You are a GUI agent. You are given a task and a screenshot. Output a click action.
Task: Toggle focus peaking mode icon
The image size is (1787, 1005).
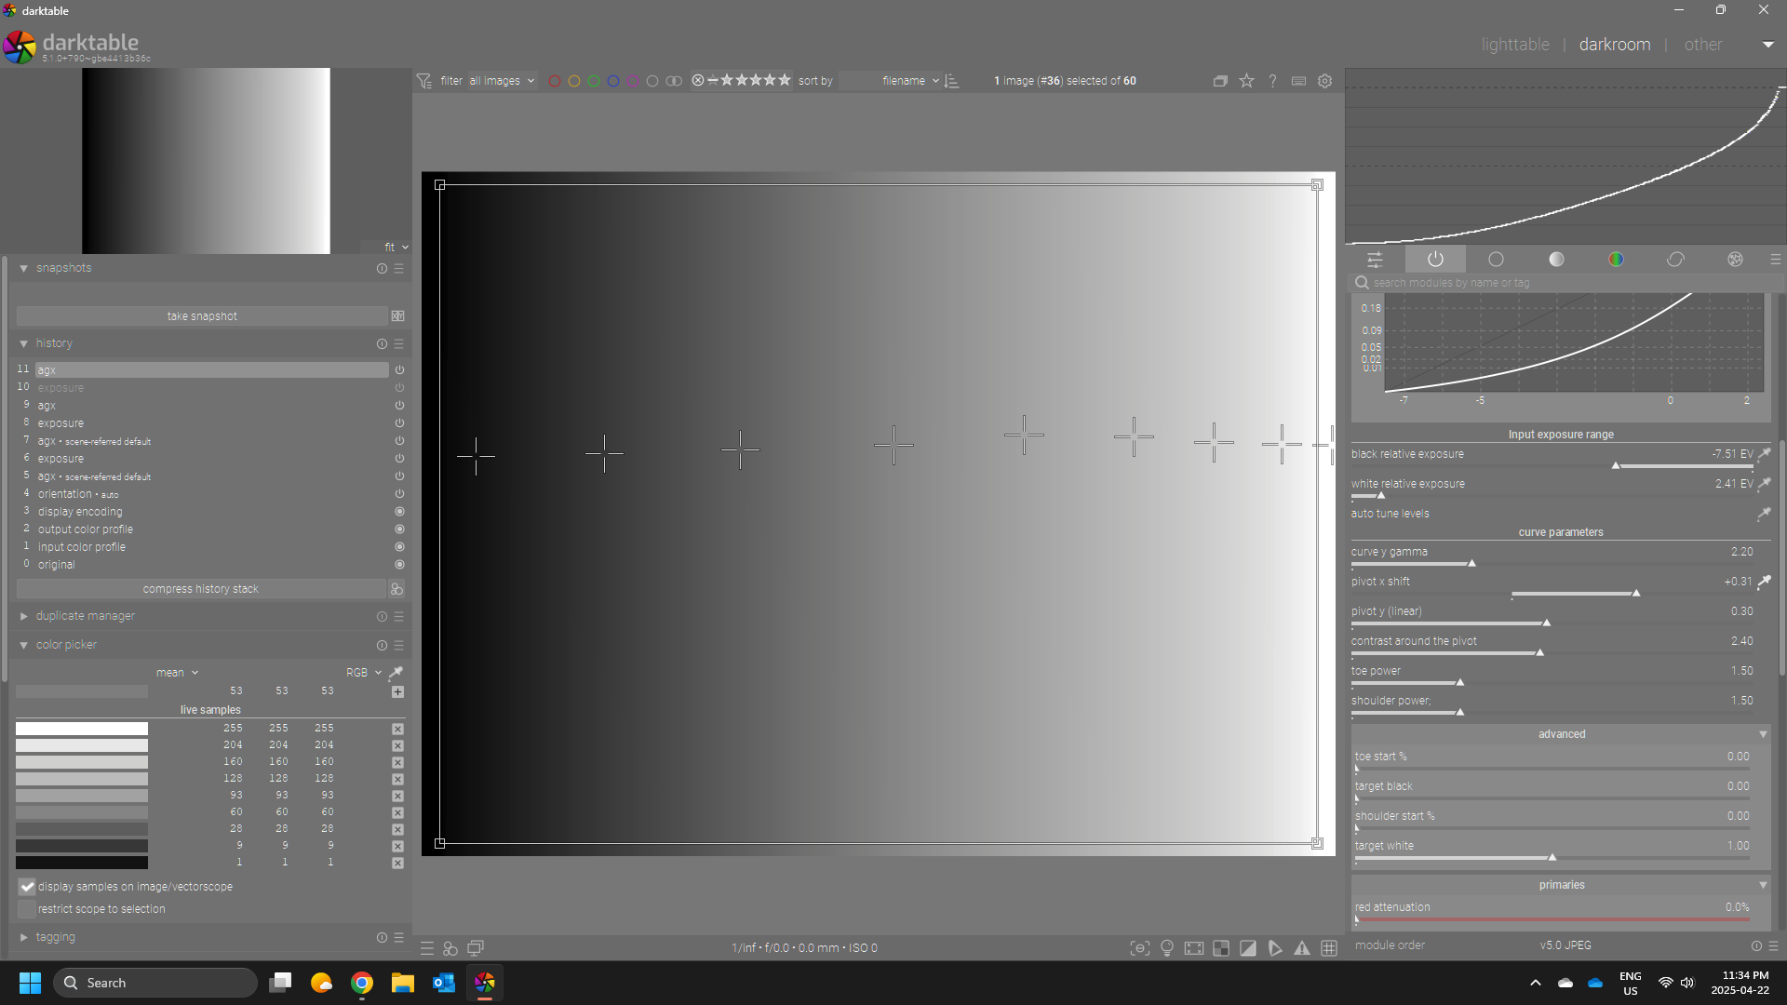(x=1140, y=948)
